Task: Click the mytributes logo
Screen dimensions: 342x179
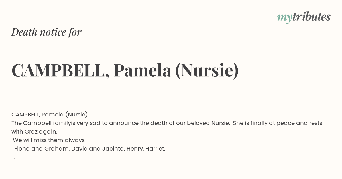Action: click(304, 17)
